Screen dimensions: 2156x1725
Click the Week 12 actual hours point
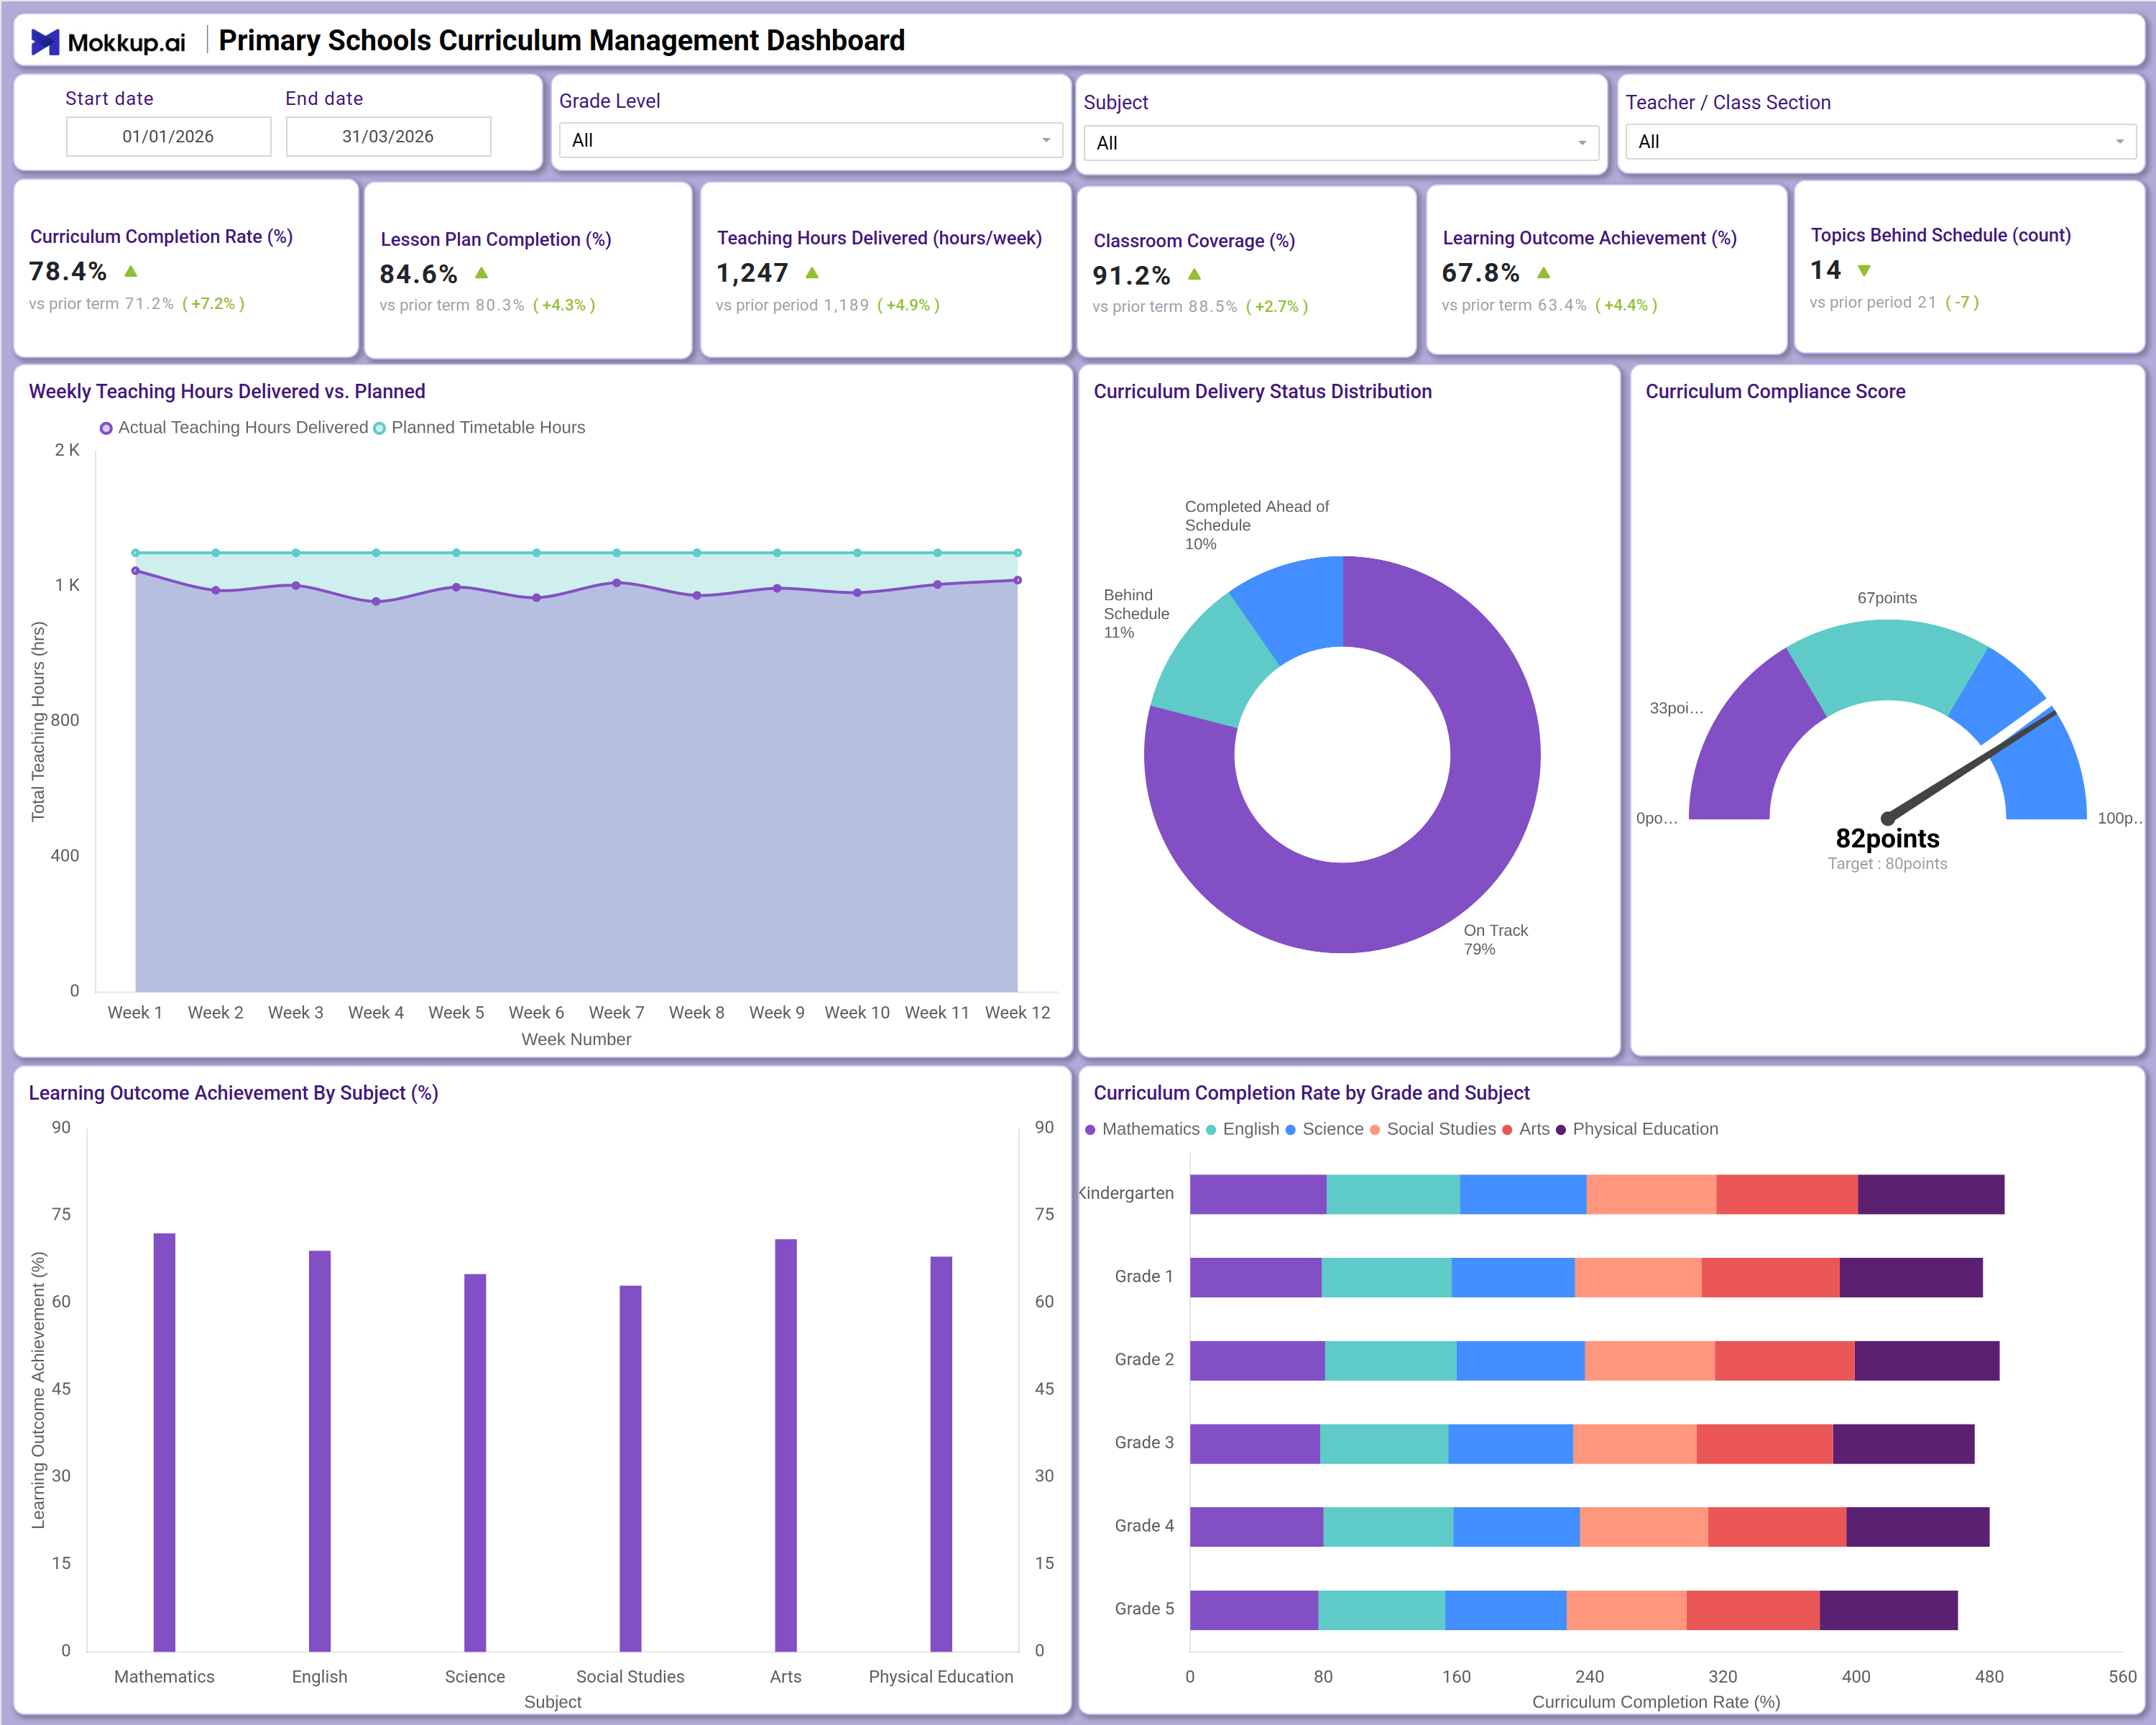(1018, 580)
